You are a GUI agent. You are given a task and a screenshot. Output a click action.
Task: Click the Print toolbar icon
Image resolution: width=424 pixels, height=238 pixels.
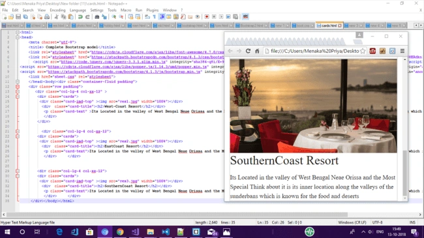click(47, 17)
